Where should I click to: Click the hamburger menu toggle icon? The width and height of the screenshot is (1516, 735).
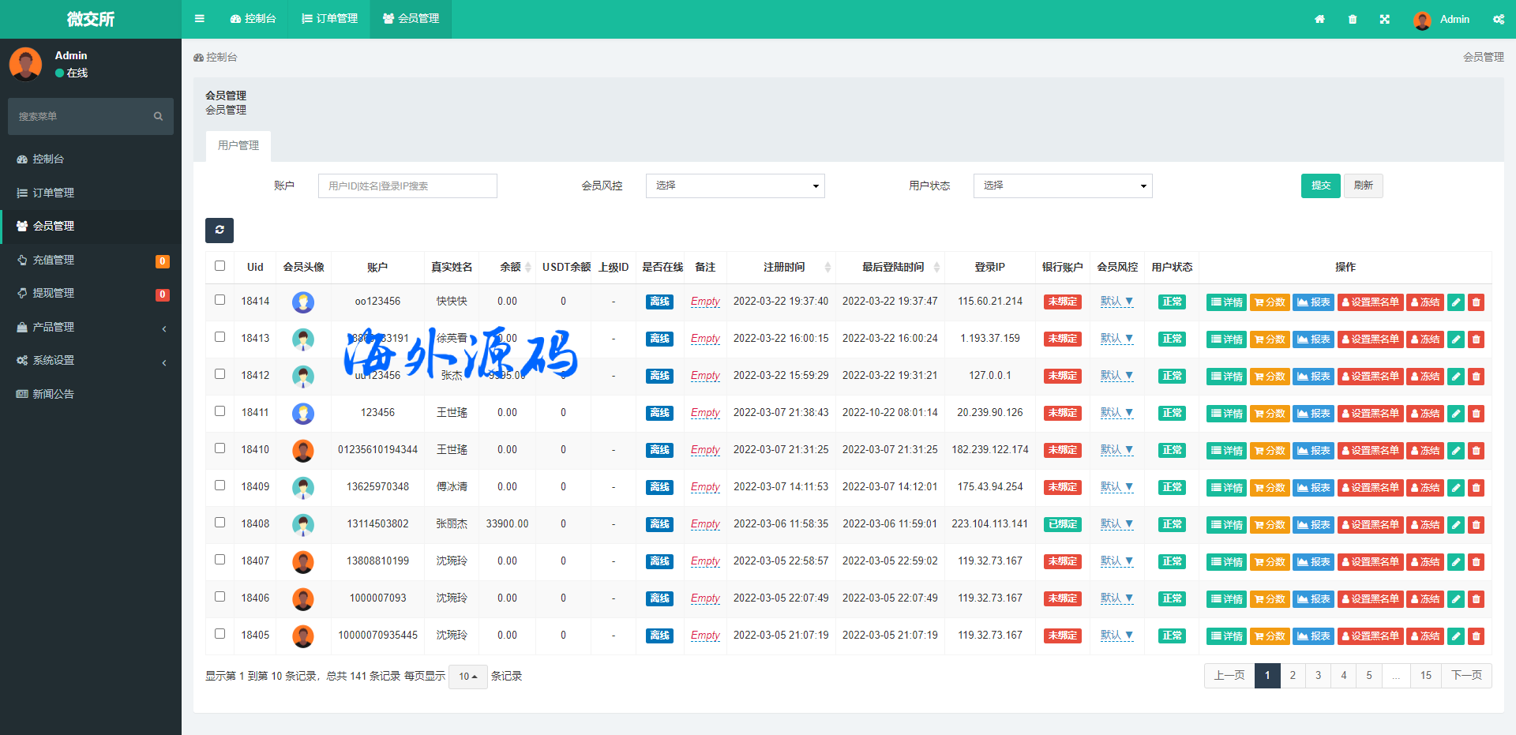coord(200,19)
